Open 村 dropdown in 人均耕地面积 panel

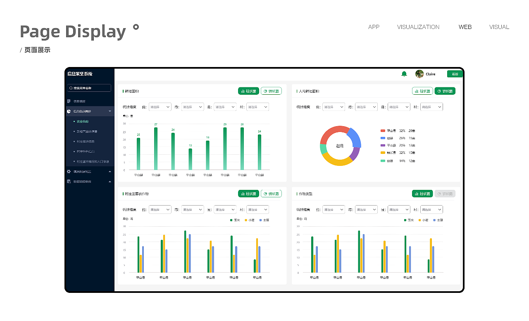pos(431,107)
